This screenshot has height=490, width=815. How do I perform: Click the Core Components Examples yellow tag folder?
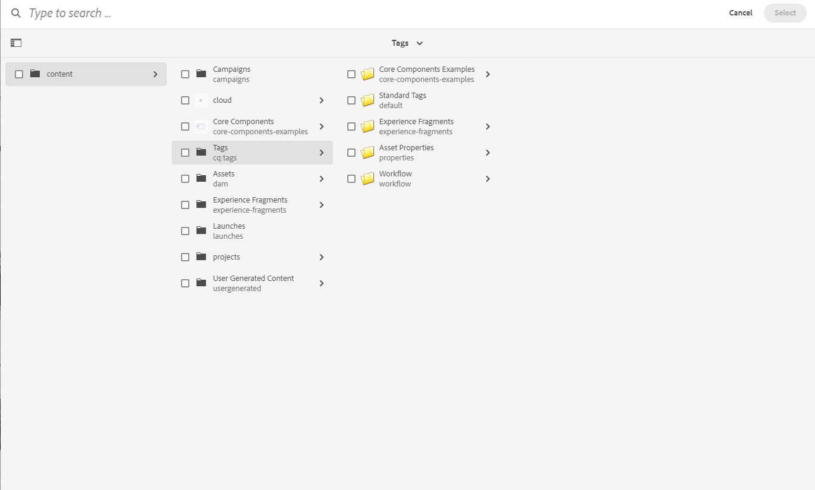(368, 74)
